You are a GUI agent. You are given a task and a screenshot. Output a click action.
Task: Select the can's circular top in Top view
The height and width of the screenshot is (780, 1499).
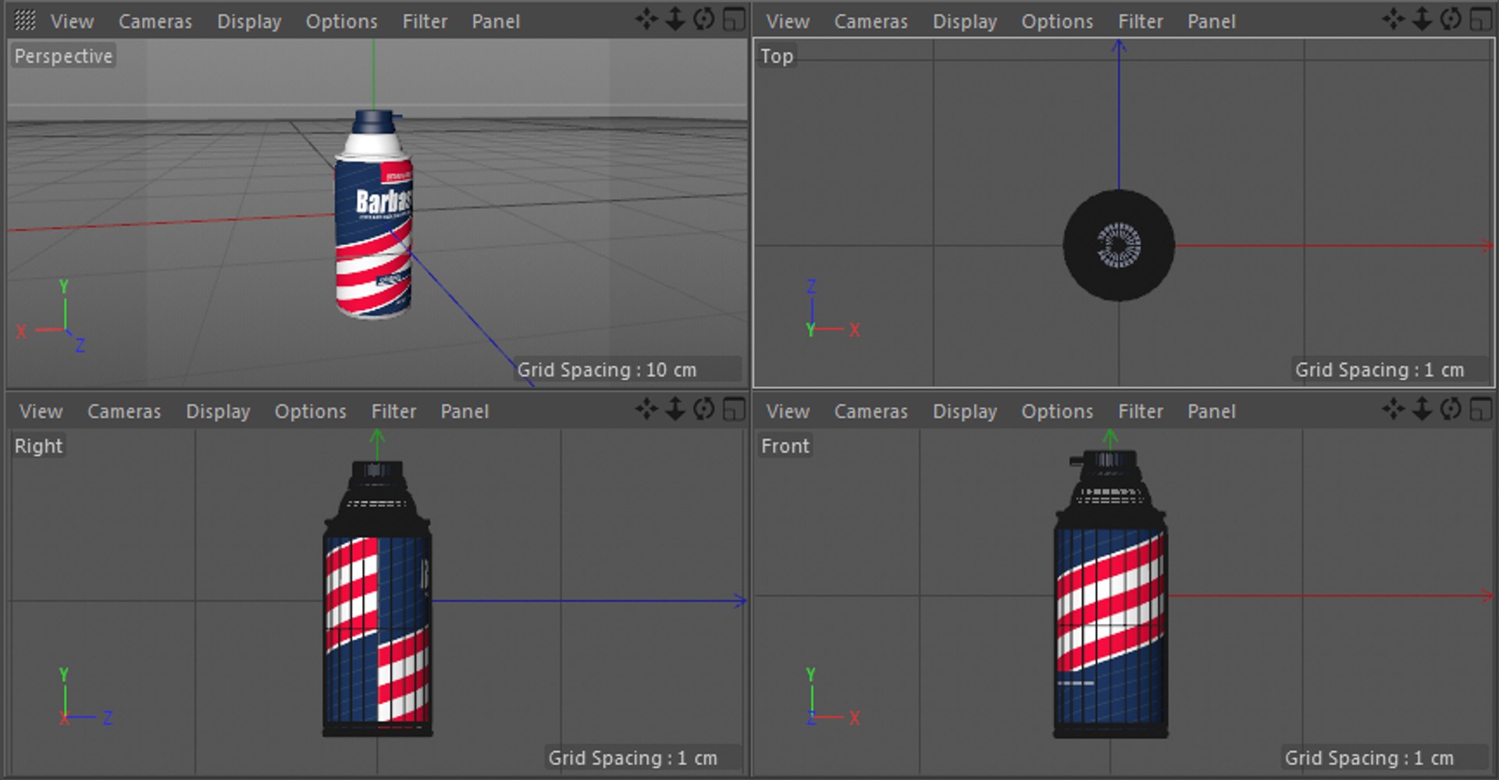pyautogui.click(x=1119, y=245)
